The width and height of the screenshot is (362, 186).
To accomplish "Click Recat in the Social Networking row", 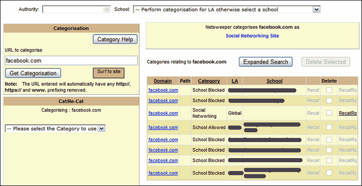I will (313, 113).
